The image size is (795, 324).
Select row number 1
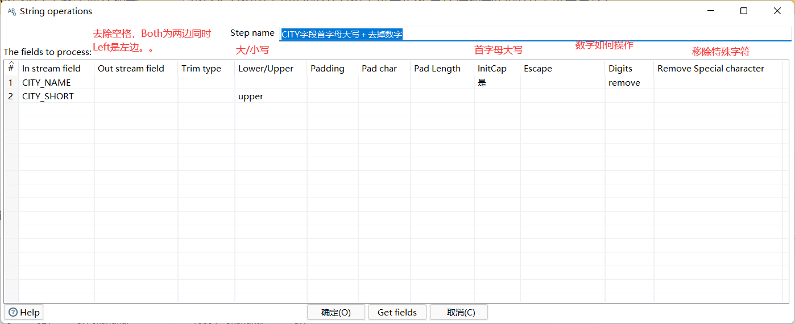tap(11, 82)
